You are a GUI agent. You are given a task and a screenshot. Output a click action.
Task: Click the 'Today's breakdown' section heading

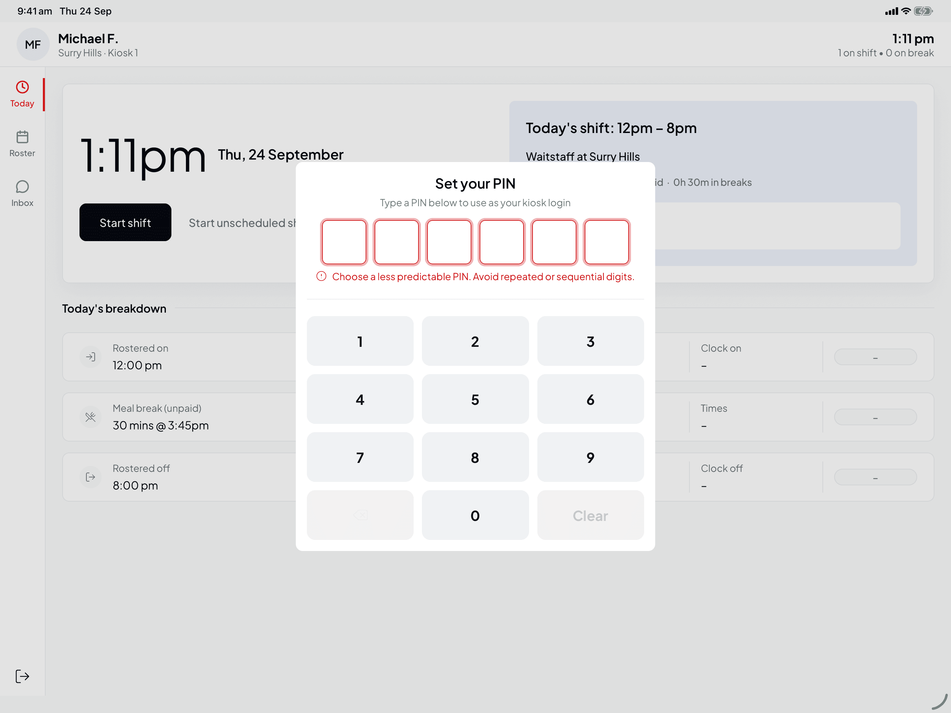pyautogui.click(x=114, y=308)
